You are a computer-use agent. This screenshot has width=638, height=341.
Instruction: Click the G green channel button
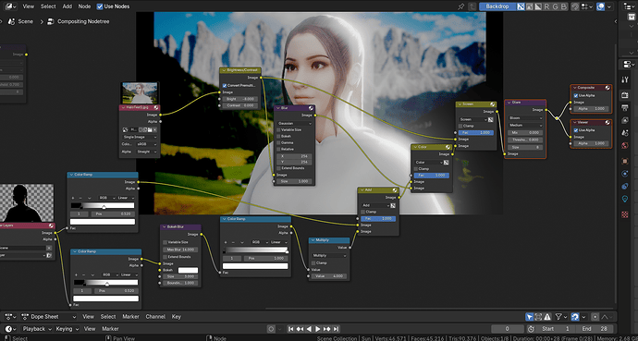[x=555, y=6]
